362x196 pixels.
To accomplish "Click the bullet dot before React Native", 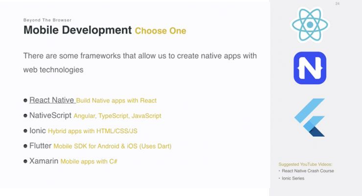I will (25, 100).
